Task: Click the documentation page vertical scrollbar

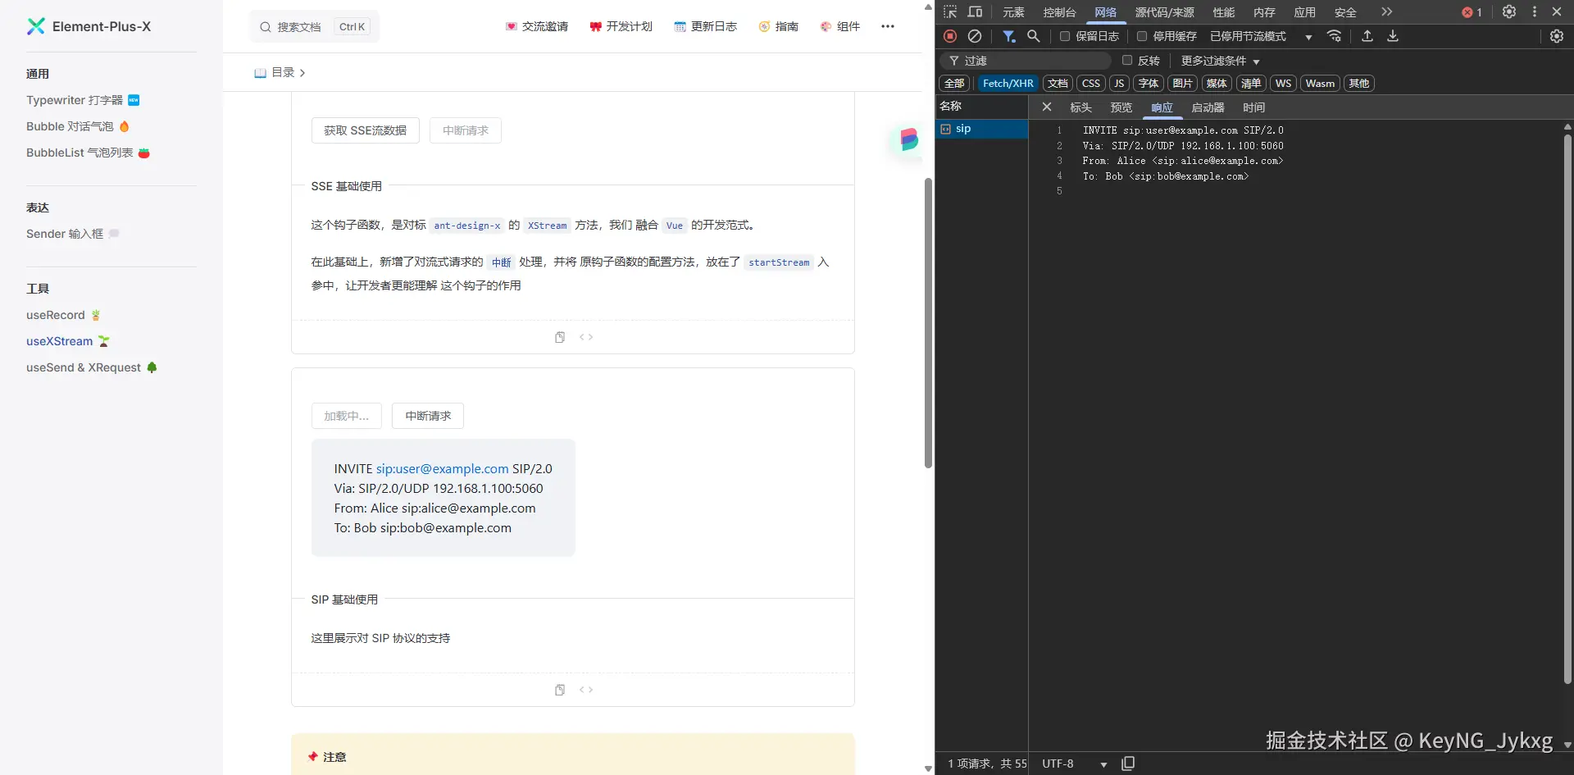Action: tap(928, 324)
